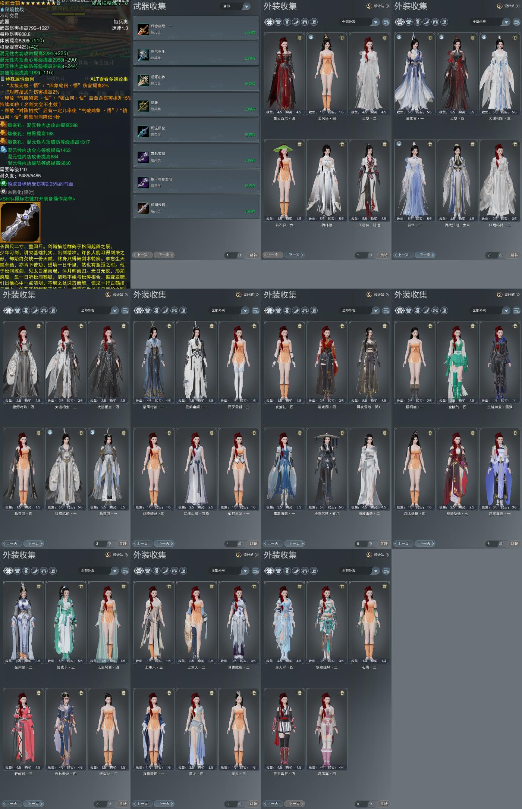Click trash icon on 玉羽林·鸿运 outfit card
The width and height of the screenshot is (522, 809).
point(385,144)
